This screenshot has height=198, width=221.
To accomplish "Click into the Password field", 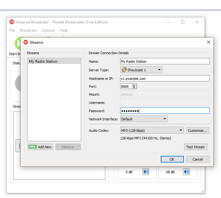I will click(x=165, y=111).
